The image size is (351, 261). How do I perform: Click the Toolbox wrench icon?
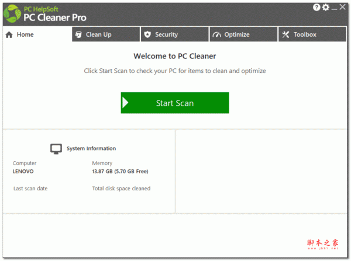[x=285, y=34]
